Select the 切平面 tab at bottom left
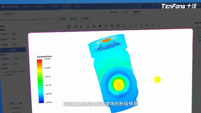Image resolution: width=201 pixels, height=113 pixels. click(x=12, y=104)
